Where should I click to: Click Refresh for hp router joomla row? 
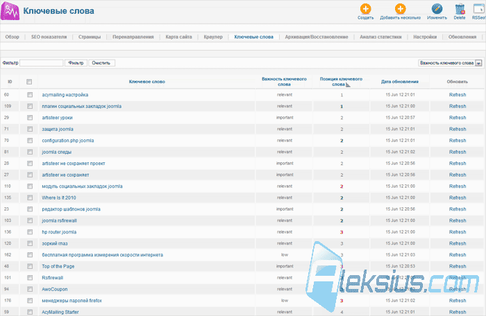pyautogui.click(x=458, y=232)
